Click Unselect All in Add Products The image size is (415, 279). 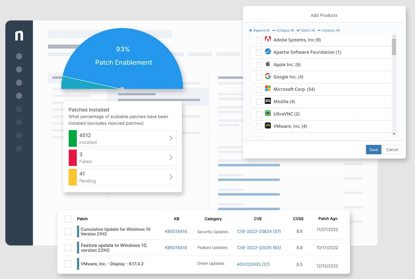tap(329, 30)
